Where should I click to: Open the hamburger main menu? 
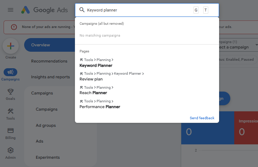pos(10,10)
